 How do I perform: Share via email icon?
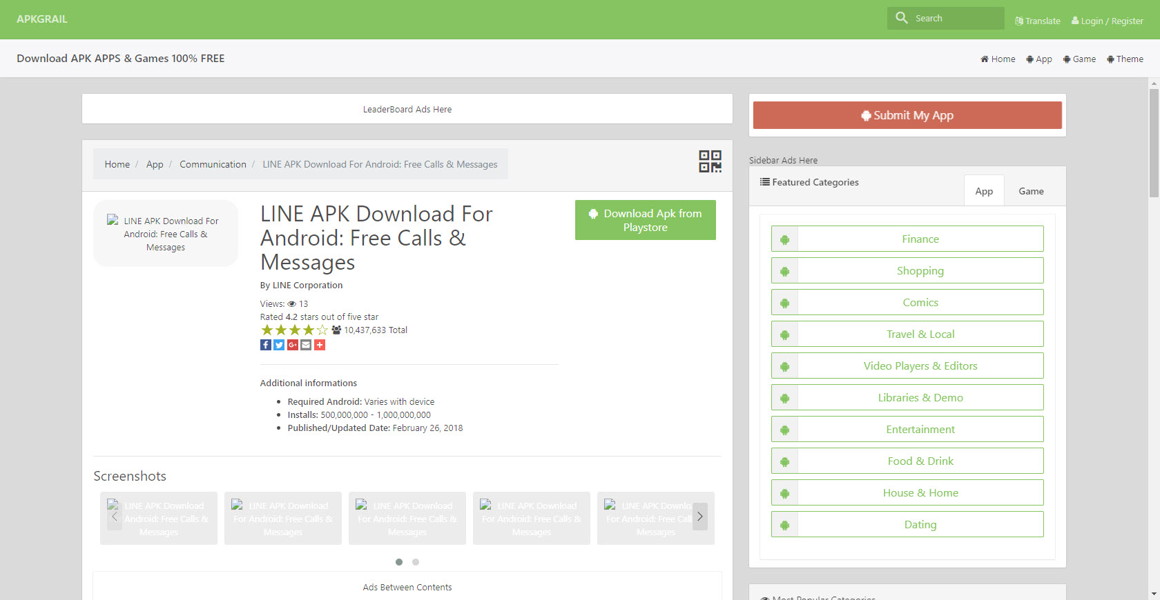coord(306,345)
